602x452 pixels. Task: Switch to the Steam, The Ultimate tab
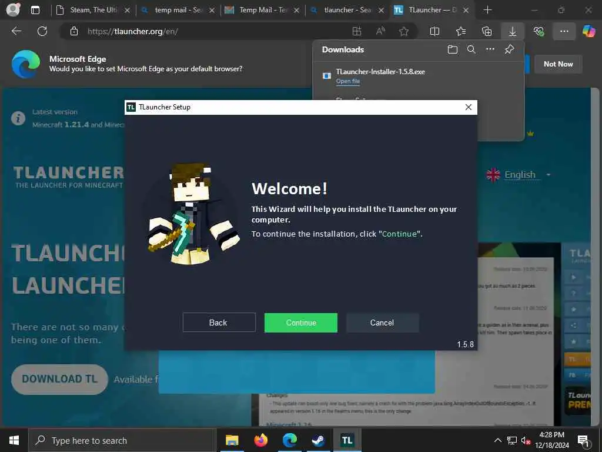click(x=93, y=11)
